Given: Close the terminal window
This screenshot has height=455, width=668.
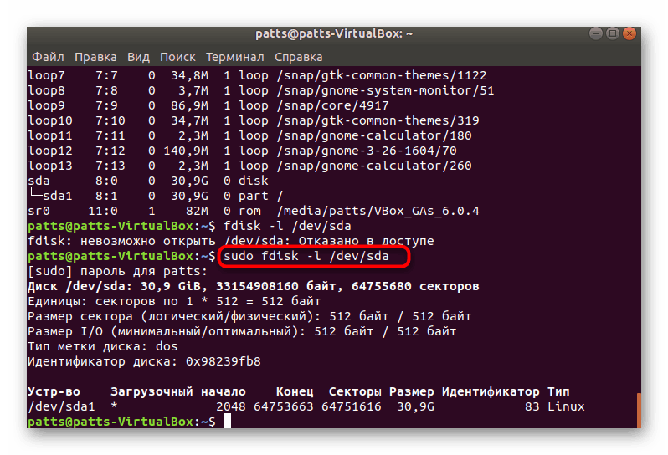Looking at the screenshot, I should [x=629, y=33].
